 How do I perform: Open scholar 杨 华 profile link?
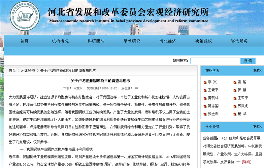pos(242,114)
